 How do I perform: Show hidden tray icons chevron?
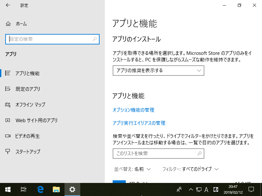click(x=191, y=189)
